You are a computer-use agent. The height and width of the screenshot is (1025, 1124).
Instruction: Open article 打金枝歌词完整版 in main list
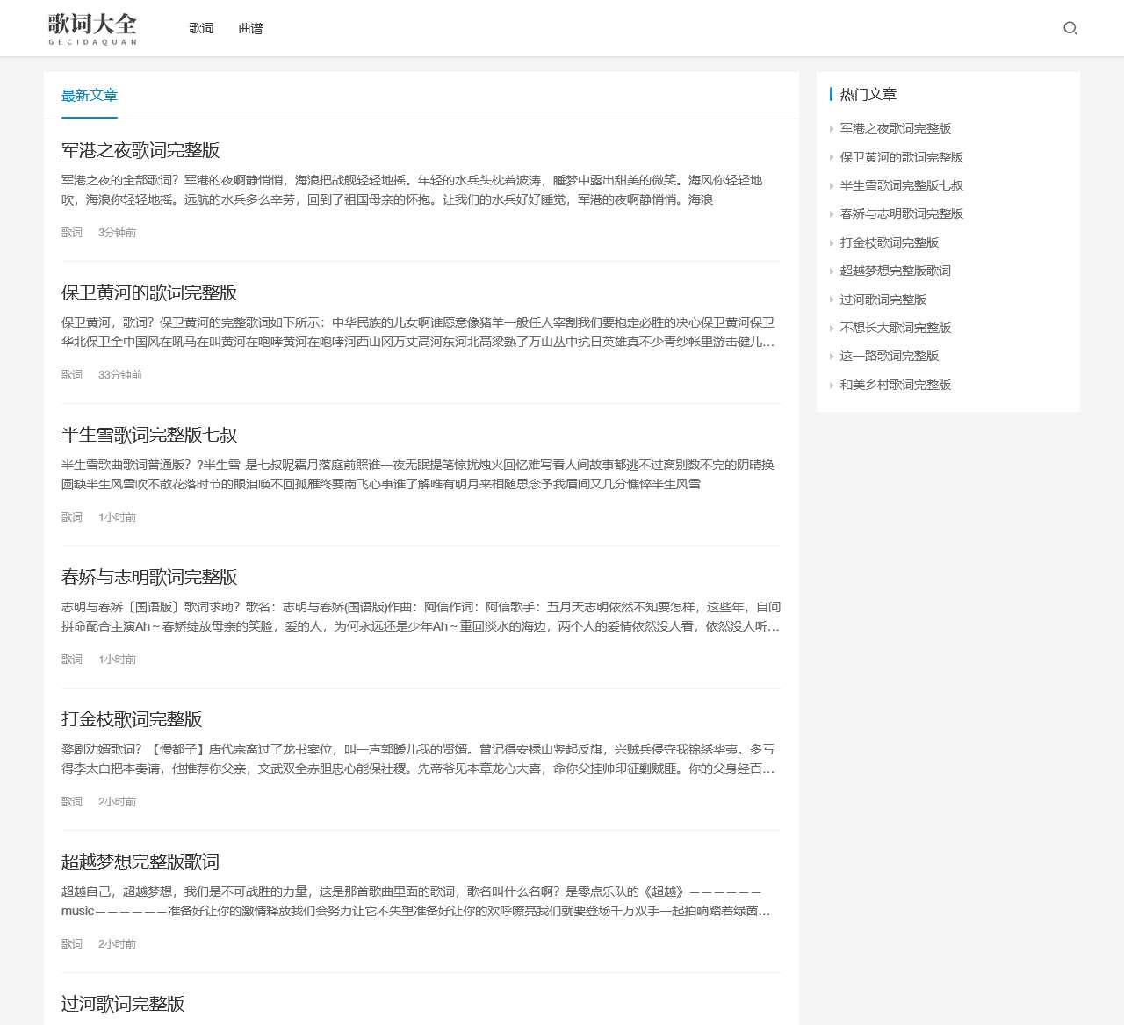click(x=132, y=719)
